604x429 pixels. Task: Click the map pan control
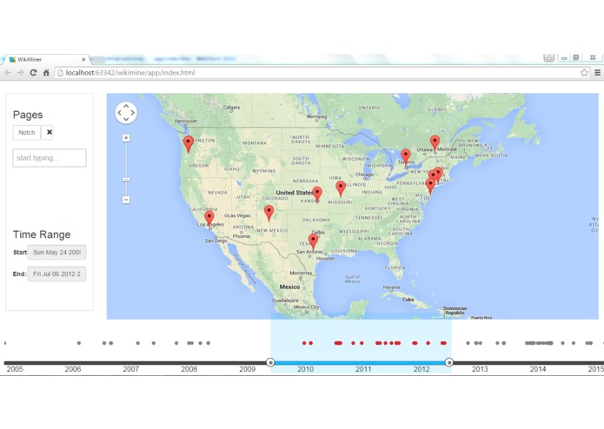126,113
